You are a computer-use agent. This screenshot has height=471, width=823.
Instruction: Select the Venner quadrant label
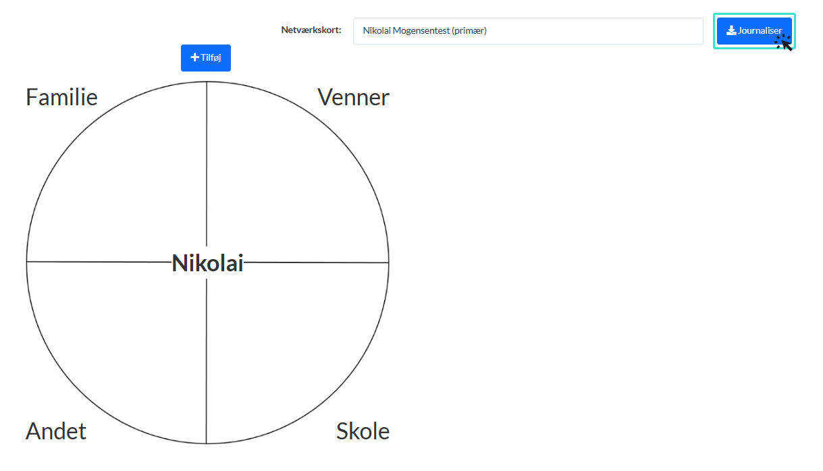pos(353,97)
